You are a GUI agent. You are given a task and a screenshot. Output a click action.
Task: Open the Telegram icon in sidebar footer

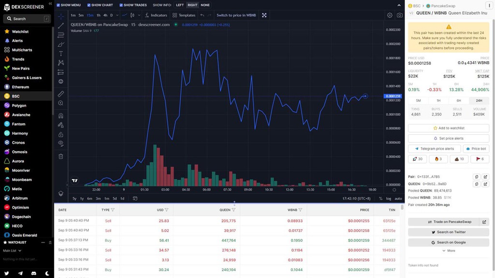pyautogui.click(x=20, y=273)
